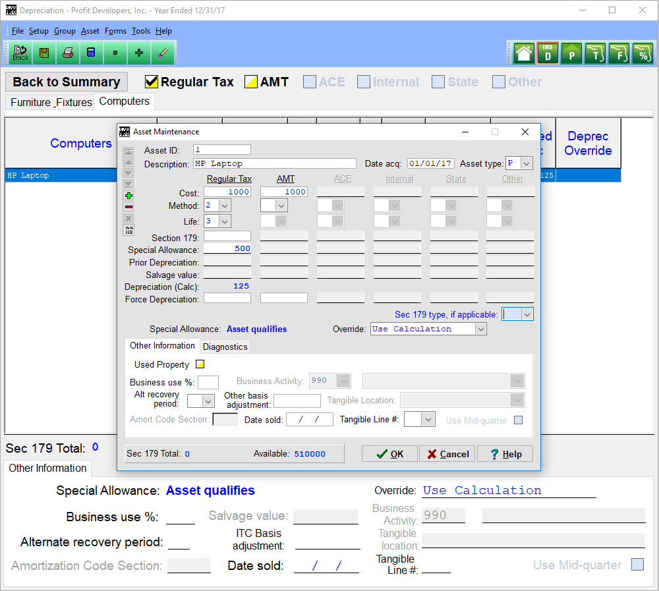Click the red minus delete-asset icon

click(x=129, y=207)
